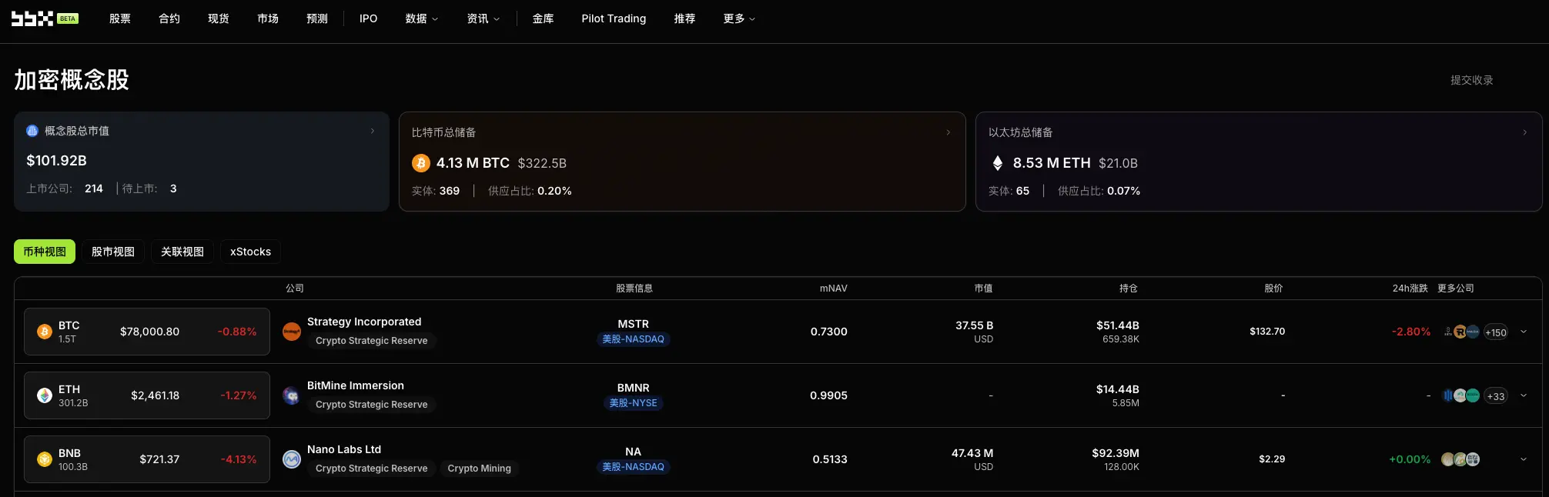
Task: Expand the BTC row chevron
Action: [1524, 332]
